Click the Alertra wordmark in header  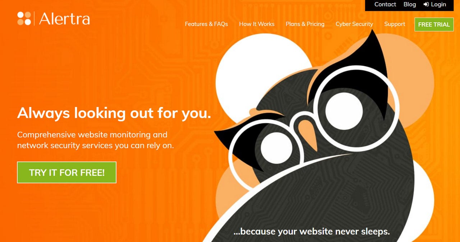click(x=64, y=18)
